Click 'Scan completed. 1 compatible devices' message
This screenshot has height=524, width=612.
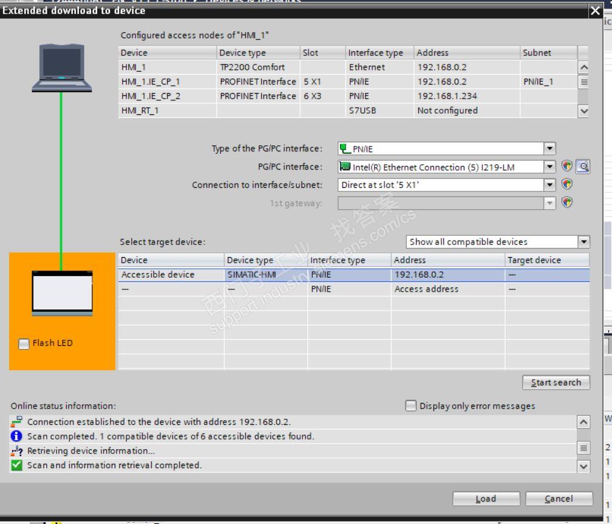(171, 436)
